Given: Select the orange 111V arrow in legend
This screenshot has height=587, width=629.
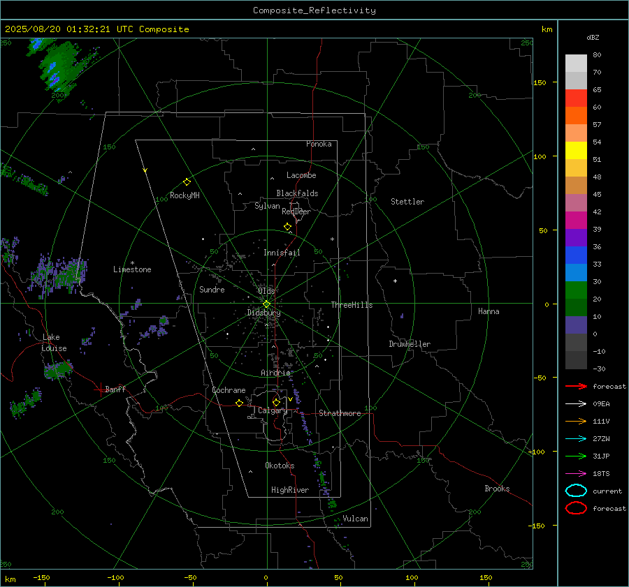Looking at the screenshot, I should (x=576, y=421).
